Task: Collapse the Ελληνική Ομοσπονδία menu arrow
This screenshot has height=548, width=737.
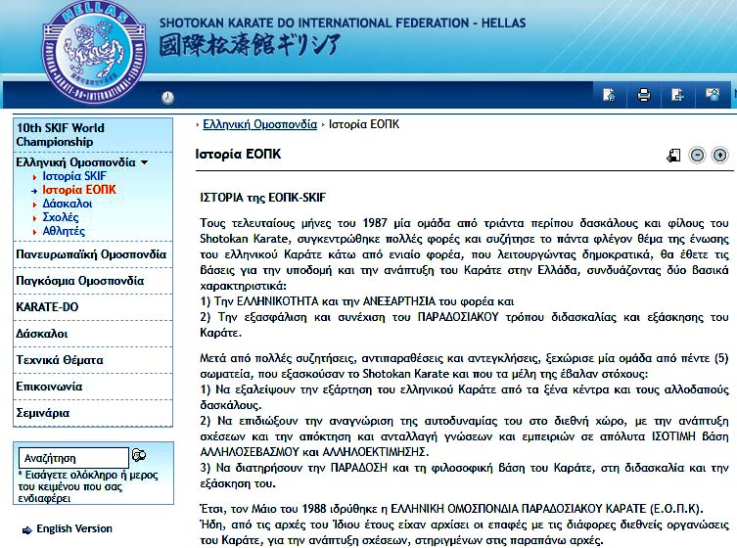Action: point(145,162)
